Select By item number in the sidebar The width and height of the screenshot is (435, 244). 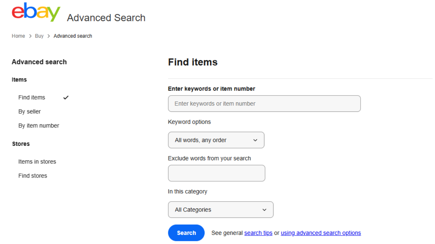click(x=38, y=125)
